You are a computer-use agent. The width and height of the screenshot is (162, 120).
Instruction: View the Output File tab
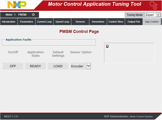(134, 22)
